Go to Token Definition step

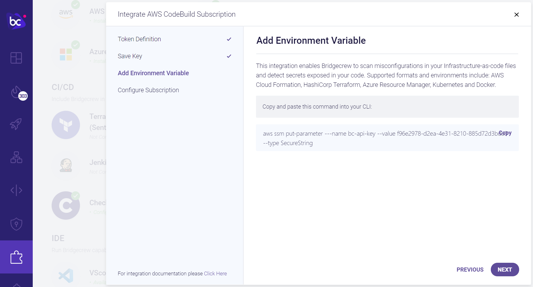[x=139, y=39]
